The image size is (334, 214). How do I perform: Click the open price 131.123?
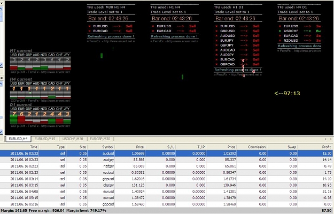click(138, 185)
